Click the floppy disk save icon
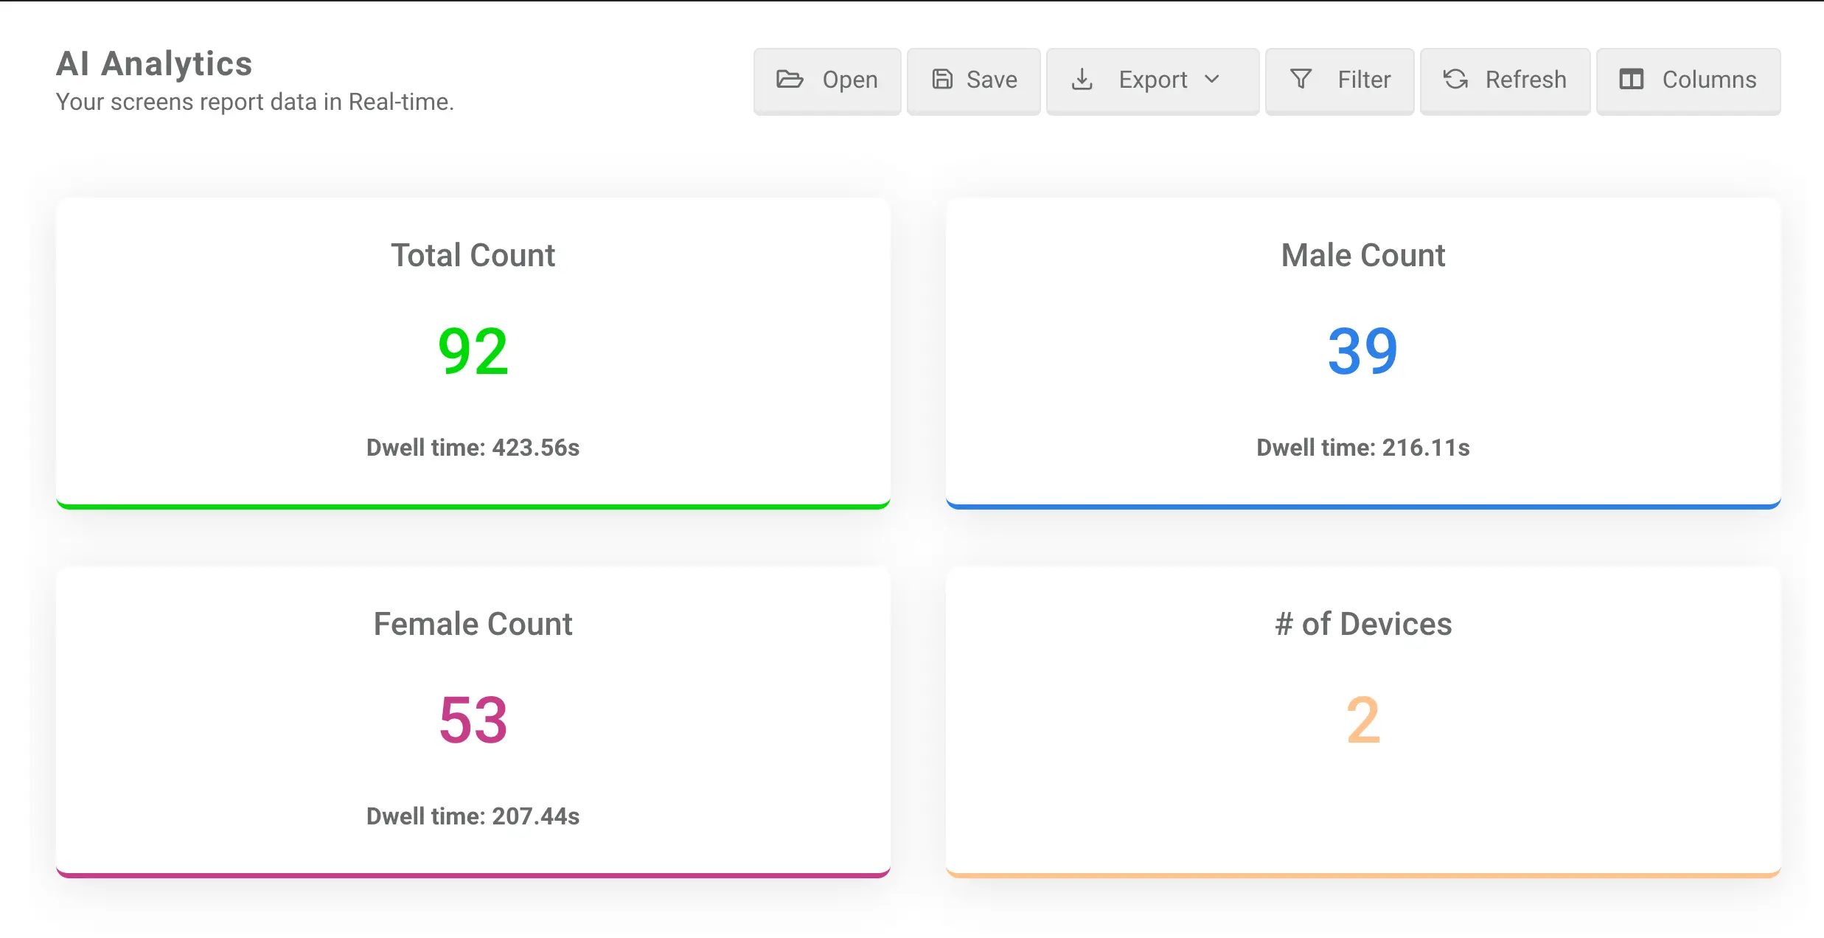Screen dimensions: 1824x938 pos(942,80)
